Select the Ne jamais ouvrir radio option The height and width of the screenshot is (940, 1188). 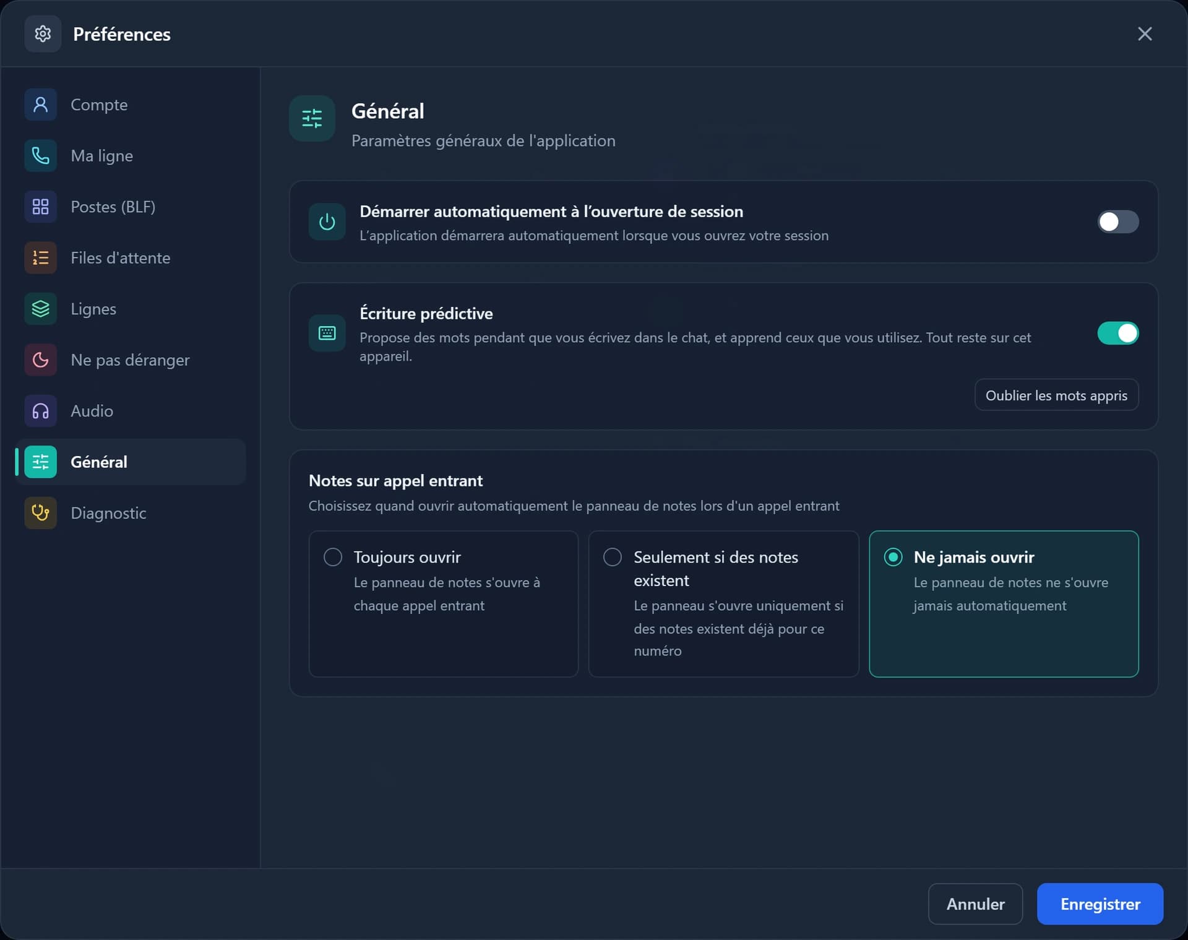point(1004,603)
